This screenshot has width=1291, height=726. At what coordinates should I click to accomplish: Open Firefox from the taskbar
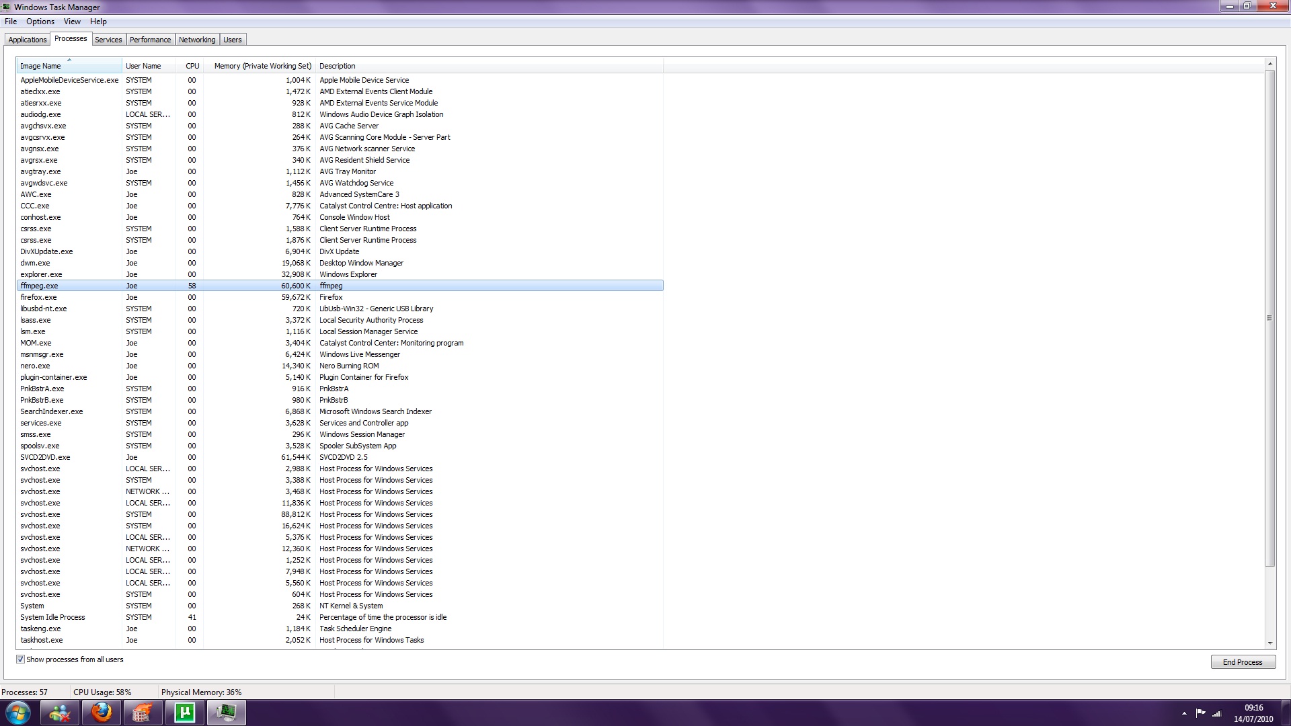(x=102, y=713)
